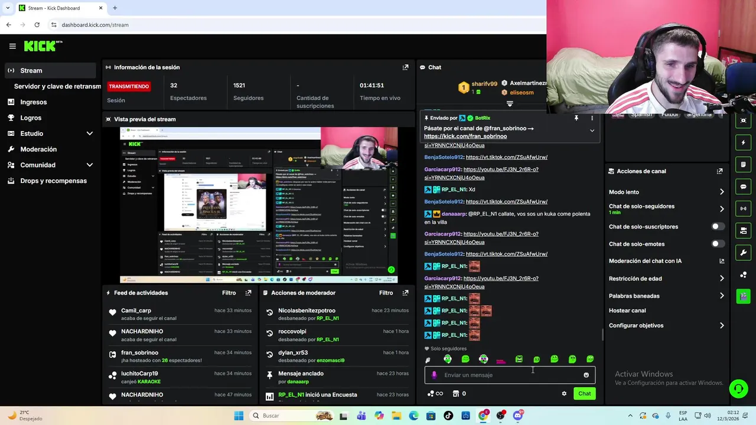
Task: Click the pin icon on BotRix's pinned message
Action: pyautogui.click(x=576, y=118)
